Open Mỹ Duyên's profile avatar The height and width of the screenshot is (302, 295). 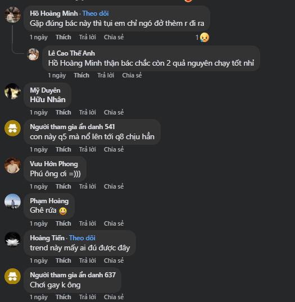tap(12, 91)
